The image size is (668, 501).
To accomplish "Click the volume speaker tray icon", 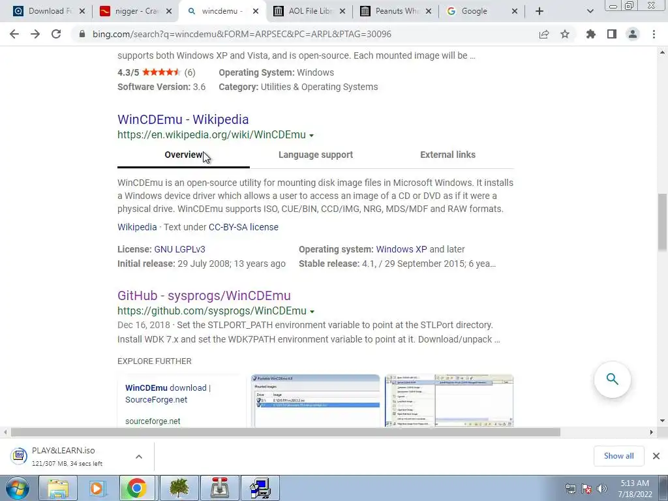I will coord(602,489).
